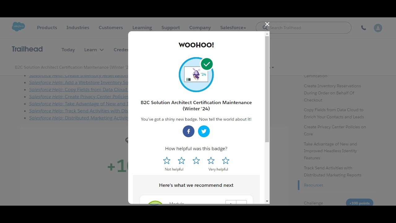Open Track Send Activities help link
396x223 pixels.
click(79, 111)
